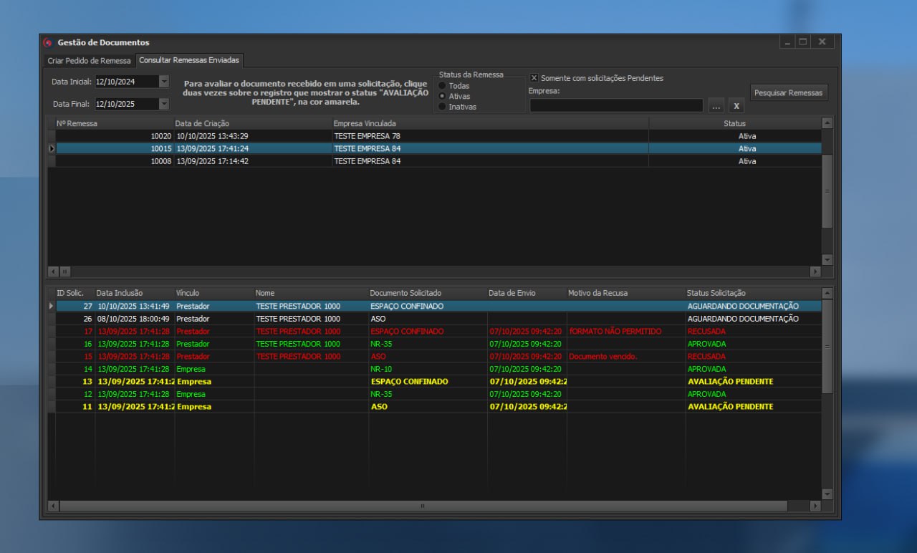Switch to Criar Pedido de Remessa tab
The height and width of the screenshot is (553, 917).
(x=89, y=61)
